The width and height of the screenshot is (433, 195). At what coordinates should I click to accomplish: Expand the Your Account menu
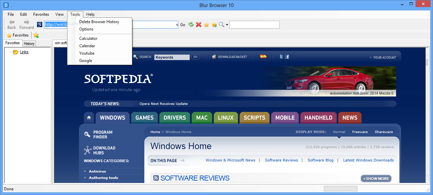click(383, 57)
